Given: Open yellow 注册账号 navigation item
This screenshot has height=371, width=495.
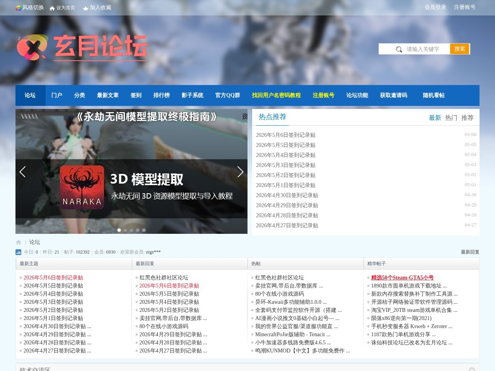Looking at the screenshot, I should pyautogui.click(x=324, y=95).
